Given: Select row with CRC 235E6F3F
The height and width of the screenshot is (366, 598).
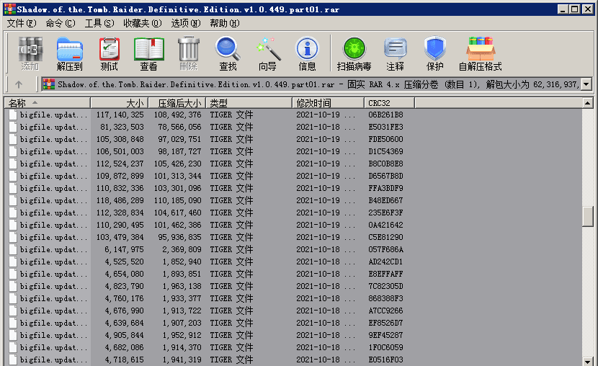Looking at the screenshot, I should (293, 213).
